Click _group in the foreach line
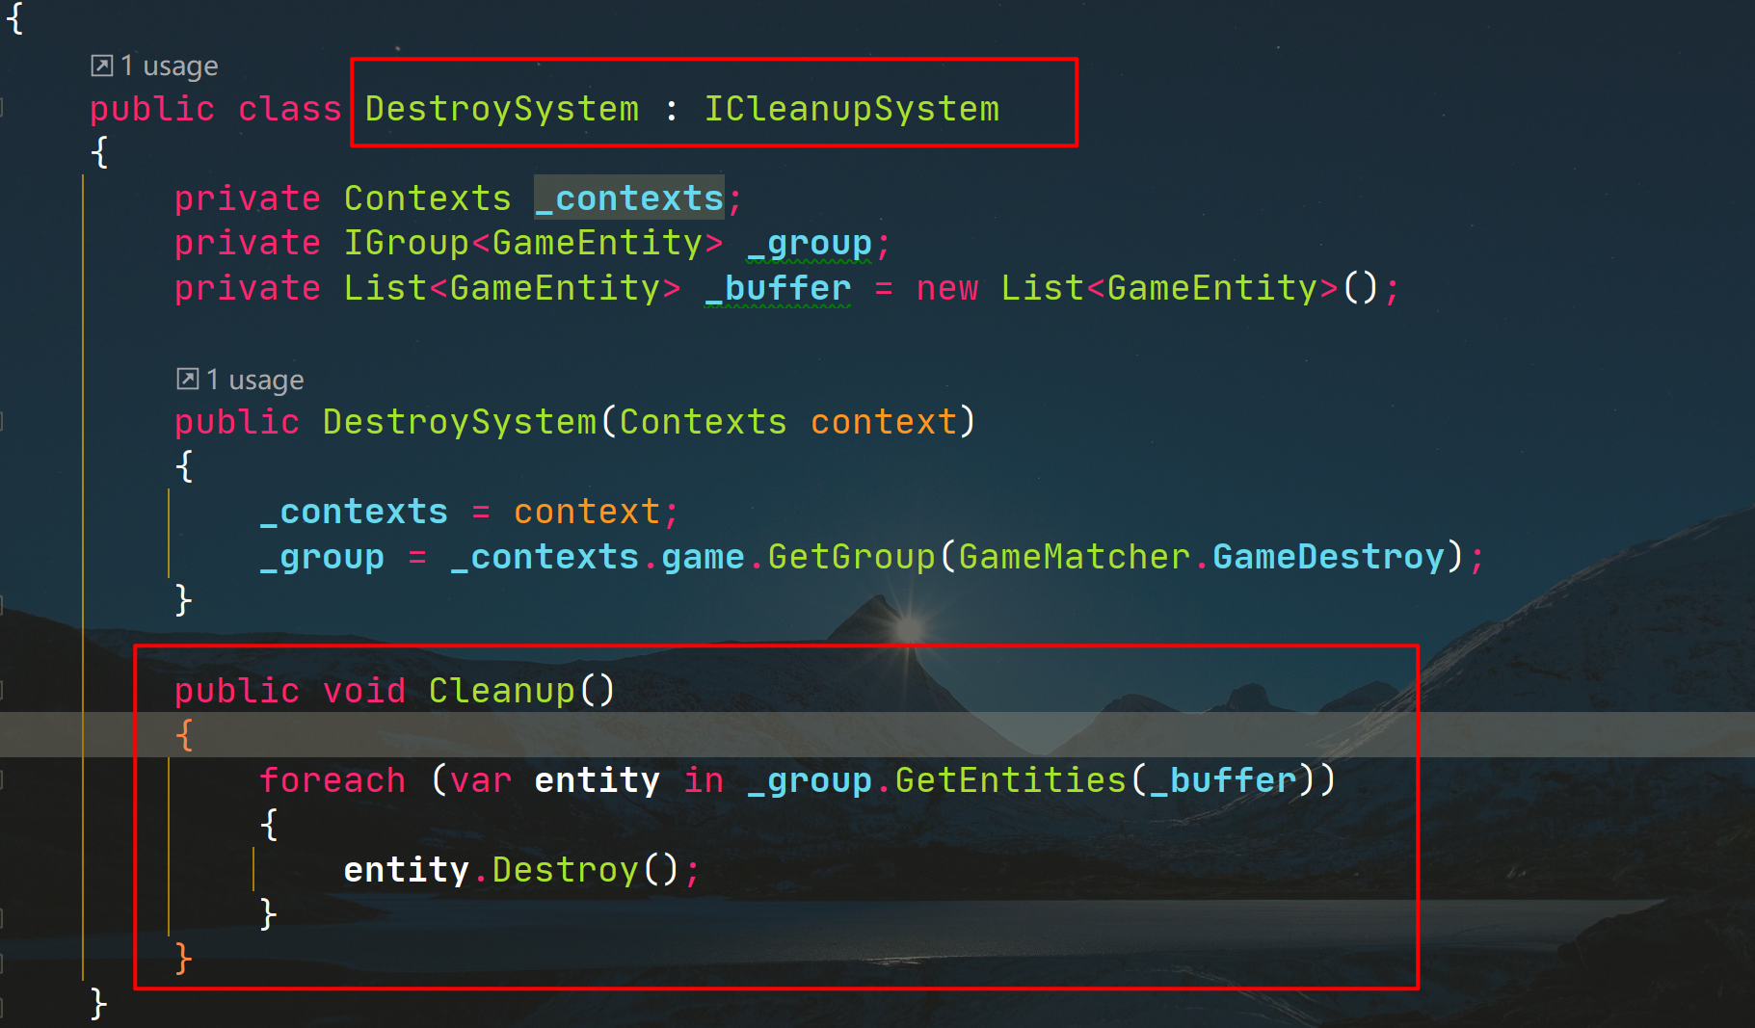The image size is (1755, 1028). click(810, 780)
